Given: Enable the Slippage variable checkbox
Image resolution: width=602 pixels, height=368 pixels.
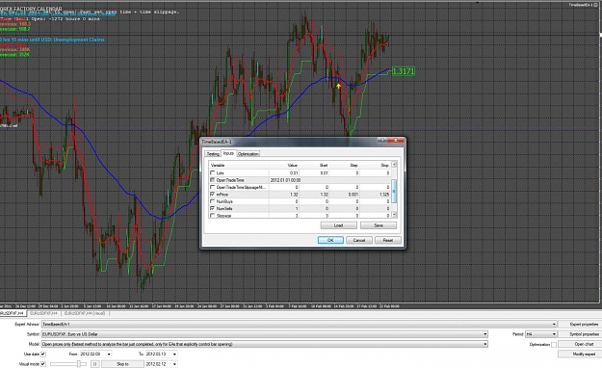Looking at the screenshot, I should pyautogui.click(x=212, y=216).
